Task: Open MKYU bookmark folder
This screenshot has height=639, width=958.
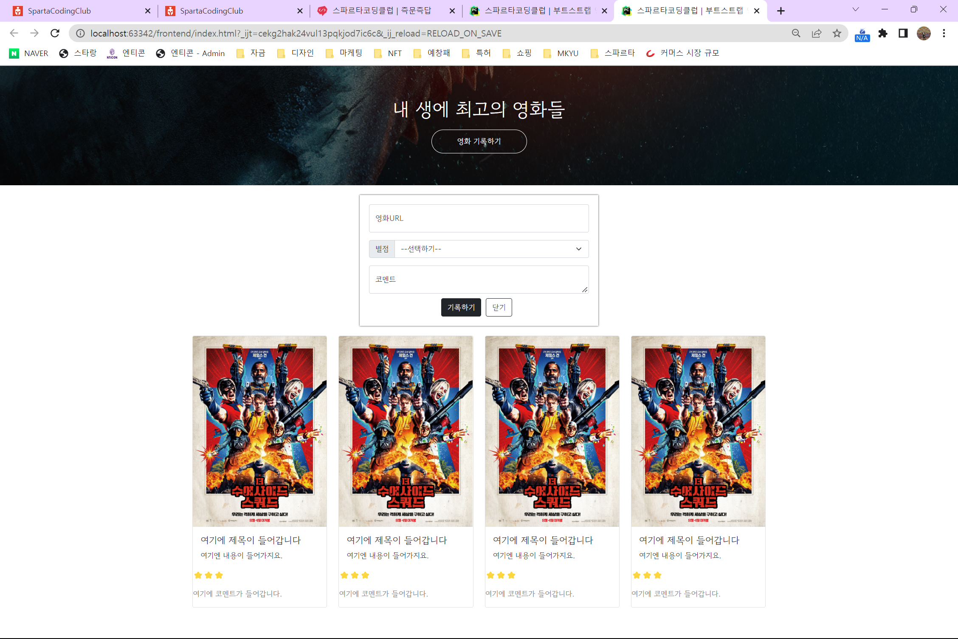Action: pos(561,53)
